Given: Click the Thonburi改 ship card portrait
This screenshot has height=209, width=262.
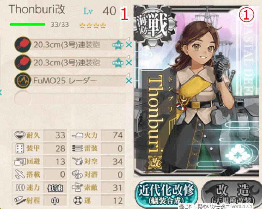Looking at the screenshot, I should point(196,91).
